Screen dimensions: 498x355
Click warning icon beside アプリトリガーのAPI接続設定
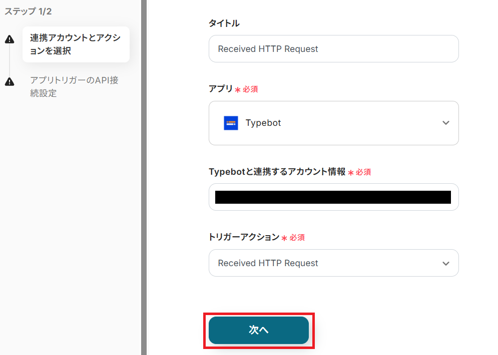point(9,81)
